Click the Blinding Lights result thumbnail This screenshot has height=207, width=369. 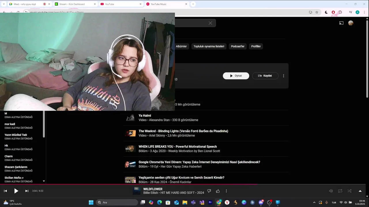tap(130, 133)
